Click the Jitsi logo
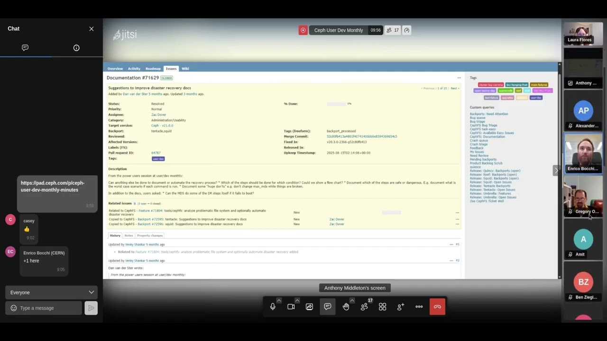The height and width of the screenshot is (341, 607). (x=125, y=35)
